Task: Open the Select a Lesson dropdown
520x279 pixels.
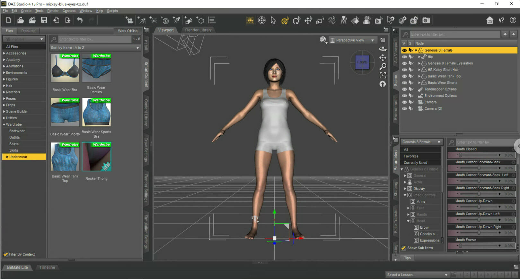Action: click(417, 275)
